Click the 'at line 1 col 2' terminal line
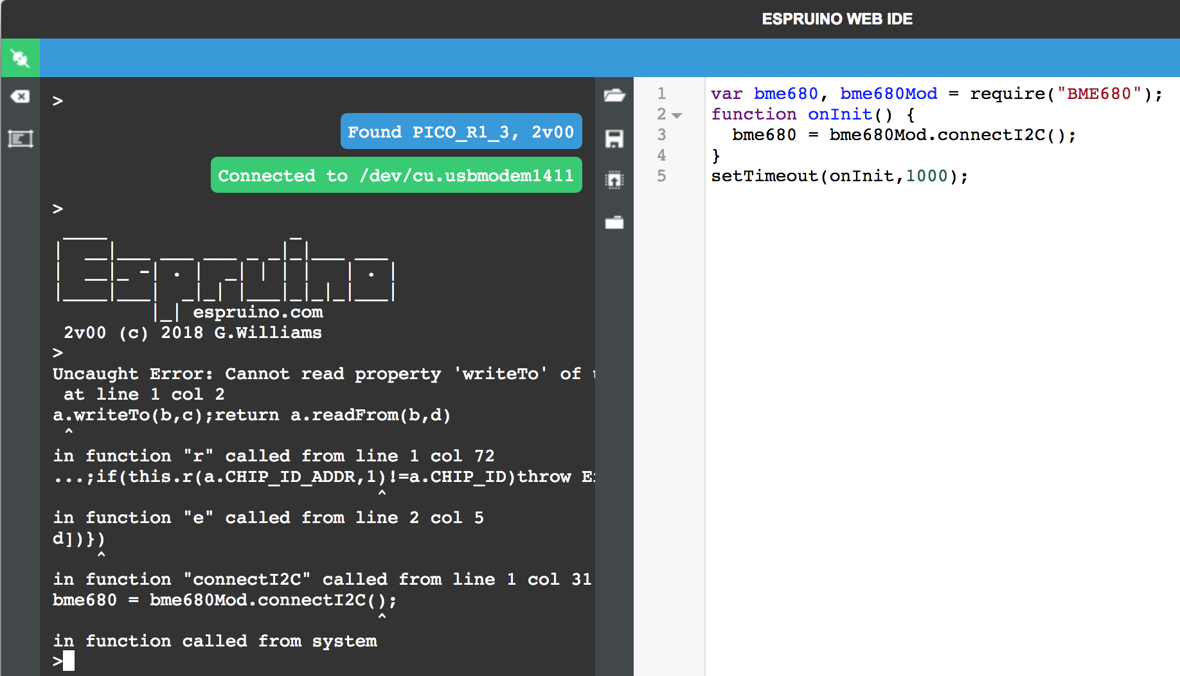This screenshot has width=1180, height=676. coord(144,395)
